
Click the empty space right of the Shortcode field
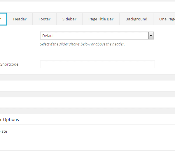coord(165,64)
